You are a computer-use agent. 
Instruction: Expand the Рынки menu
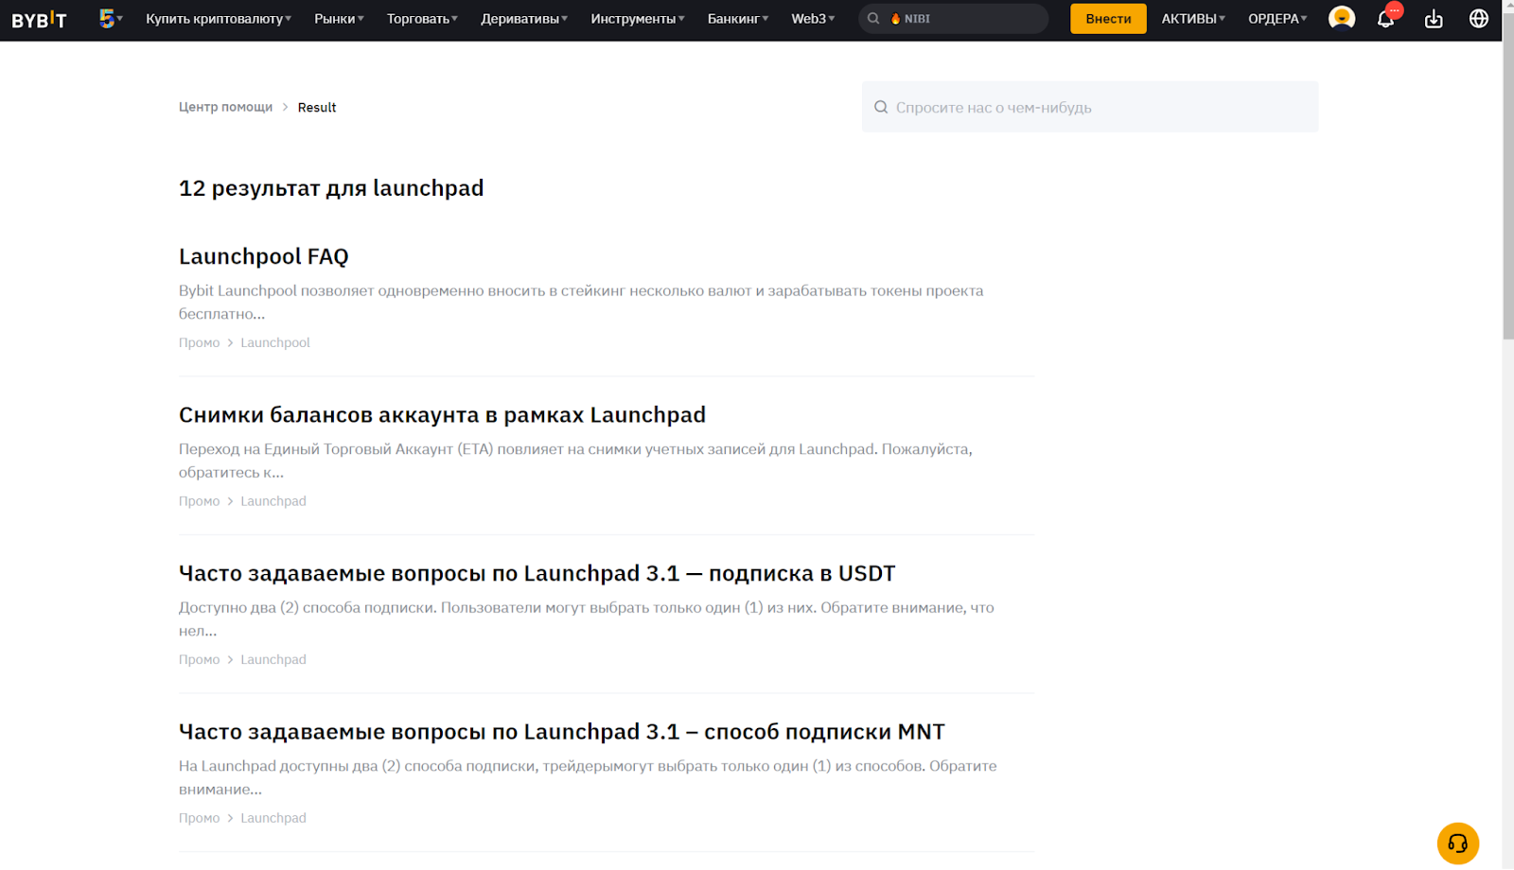tap(339, 18)
